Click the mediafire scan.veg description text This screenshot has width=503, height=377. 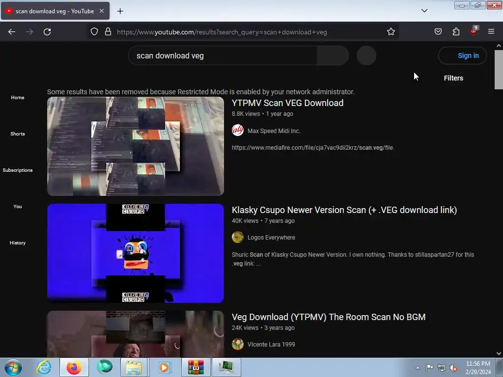pos(313,148)
